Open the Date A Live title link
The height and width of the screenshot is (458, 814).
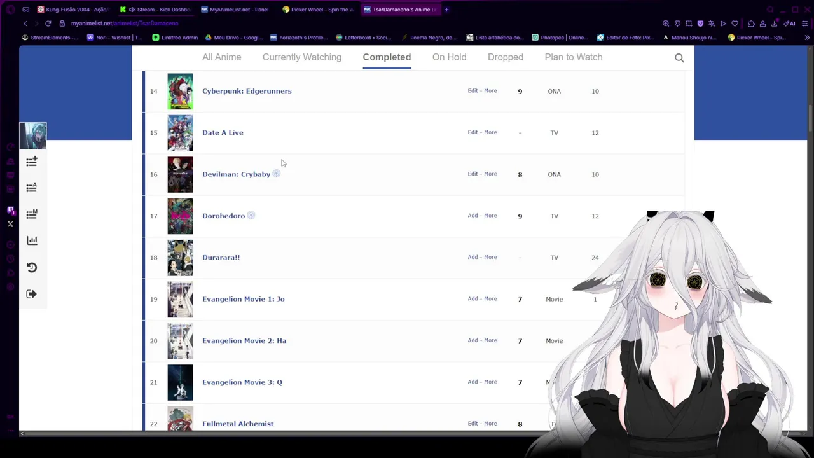(x=223, y=132)
